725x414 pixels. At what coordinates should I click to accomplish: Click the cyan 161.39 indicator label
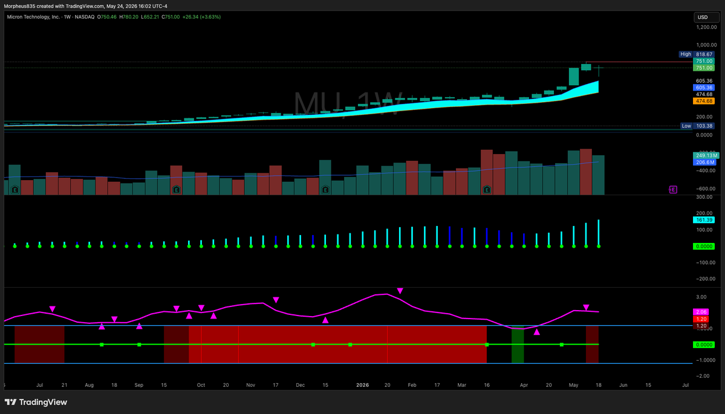click(704, 220)
